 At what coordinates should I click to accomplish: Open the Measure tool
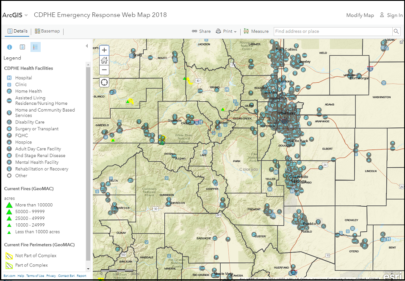256,31
